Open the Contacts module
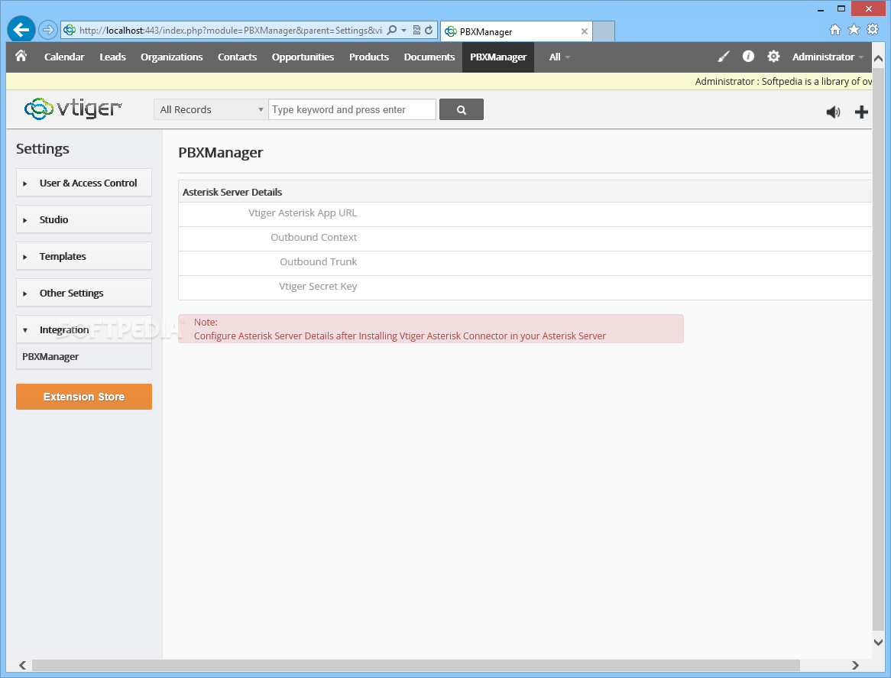Screen dimensions: 891x678 [x=237, y=57]
